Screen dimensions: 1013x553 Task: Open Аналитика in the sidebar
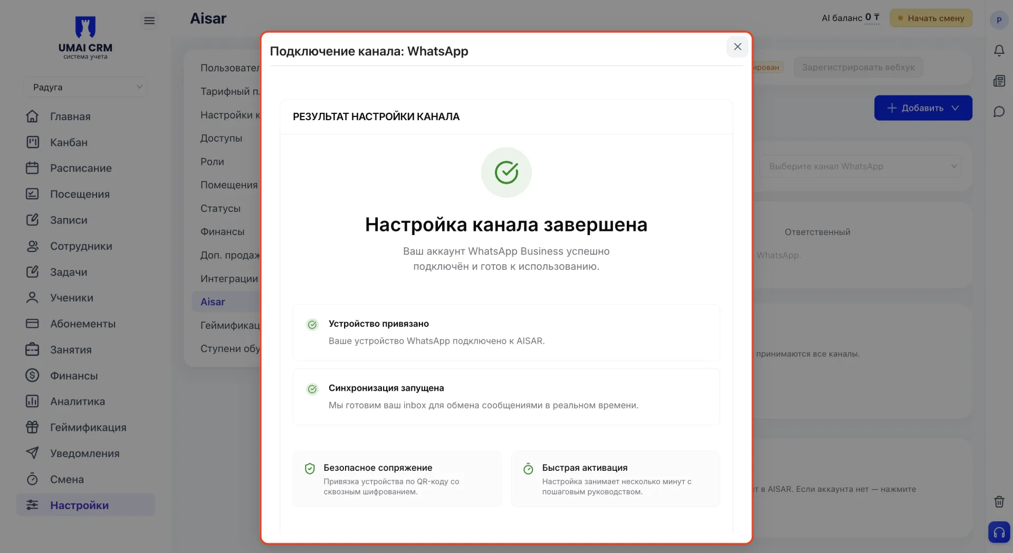click(85, 402)
